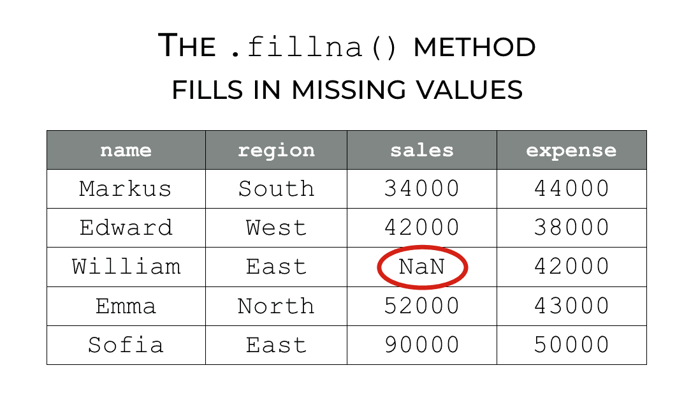691x393 pixels.
Task: Click the expense value 38000
Action: [572, 228]
